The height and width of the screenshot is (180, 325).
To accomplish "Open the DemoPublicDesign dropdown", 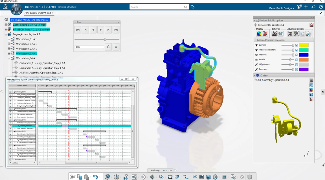I will (282, 8).
